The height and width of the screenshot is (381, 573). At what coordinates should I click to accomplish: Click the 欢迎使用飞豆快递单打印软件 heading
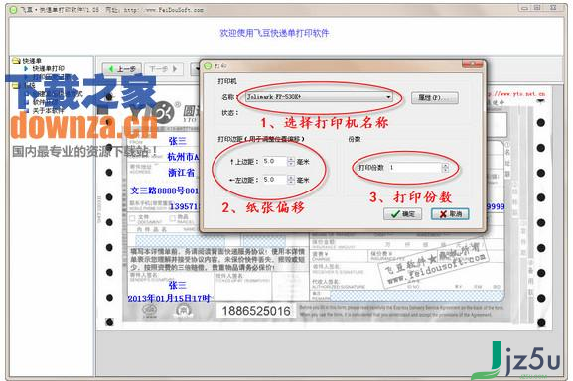tap(274, 33)
